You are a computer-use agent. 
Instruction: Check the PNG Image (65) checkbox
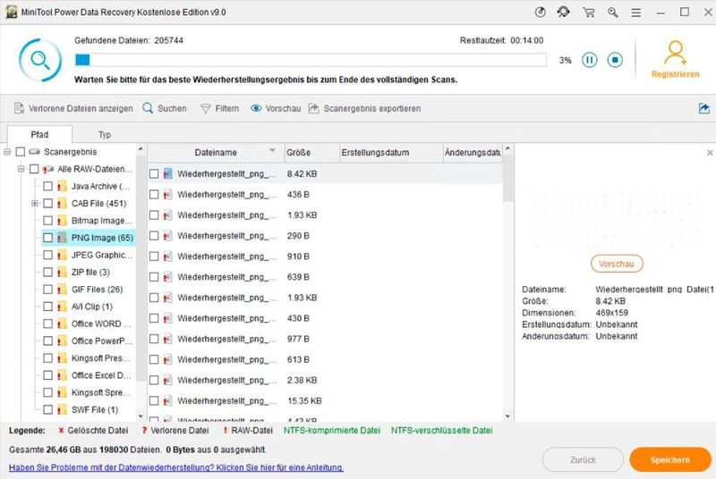point(48,238)
